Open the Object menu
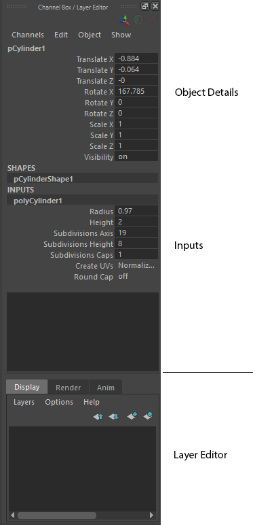This screenshot has height=525, width=253. coord(90,35)
